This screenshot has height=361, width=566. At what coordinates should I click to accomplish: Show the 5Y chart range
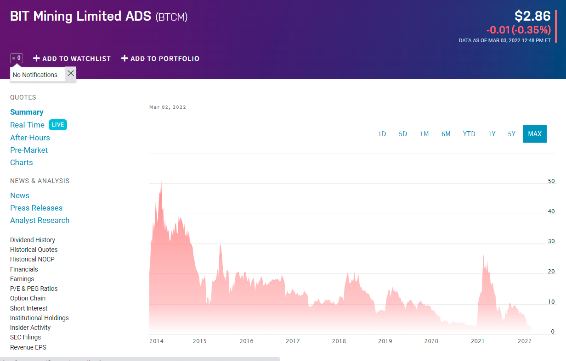click(x=512, y=134)
